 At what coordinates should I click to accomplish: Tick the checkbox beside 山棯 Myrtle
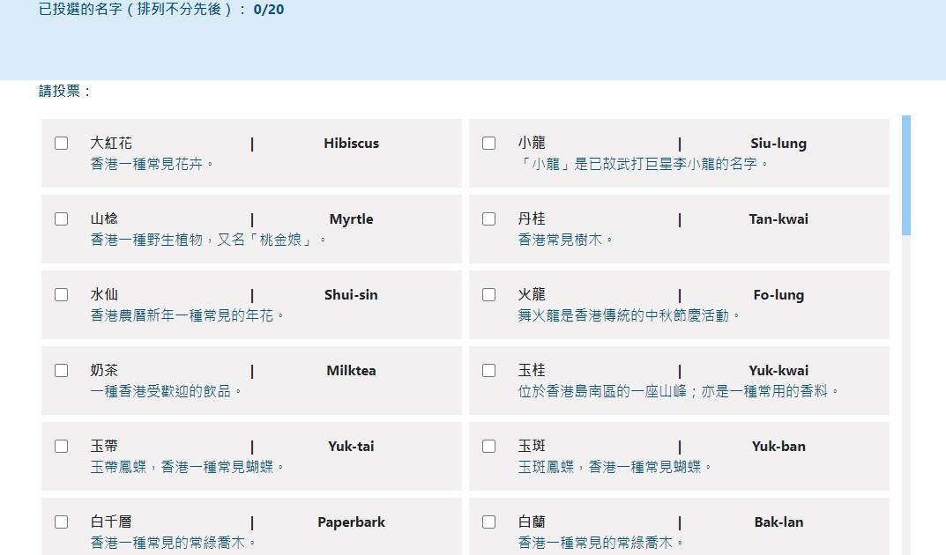(61, 218)
